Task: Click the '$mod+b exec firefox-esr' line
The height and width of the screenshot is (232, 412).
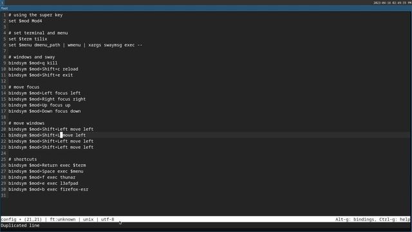Action: tap(48, 189)
